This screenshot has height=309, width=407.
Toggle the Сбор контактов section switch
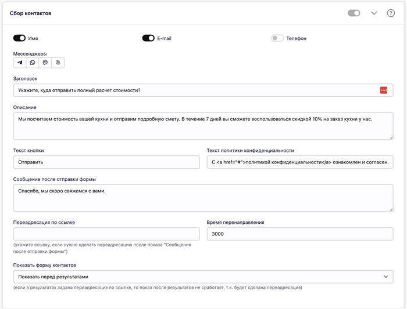click(354, 13)
